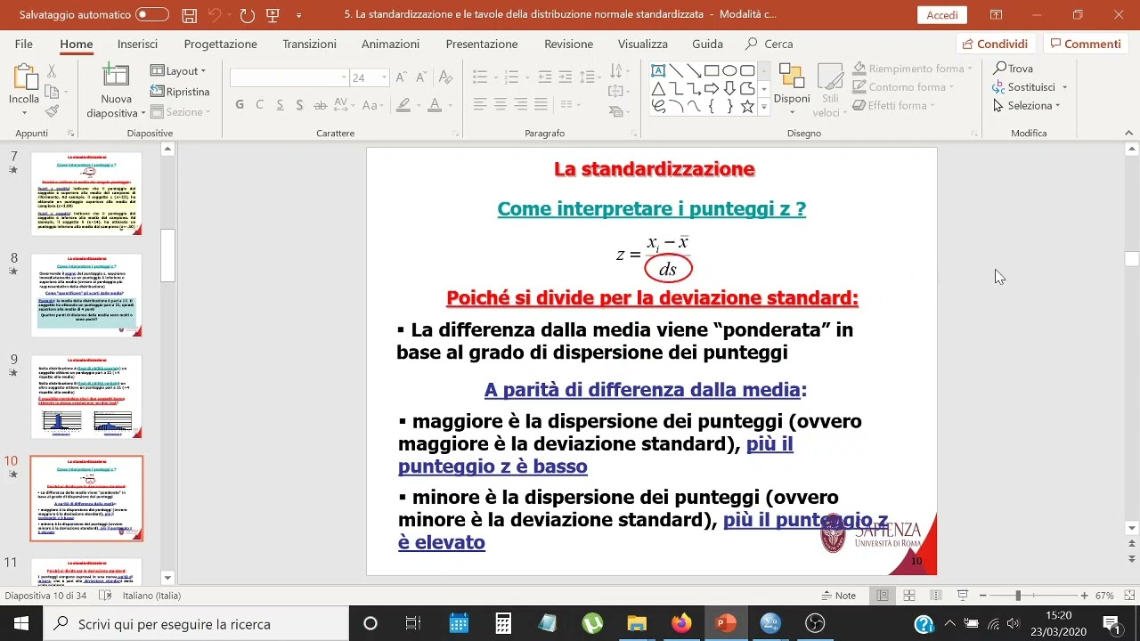Screen dimensions: 1140x641
Task: Click the Cut scissors icon
Action: [x=52, y=70]
